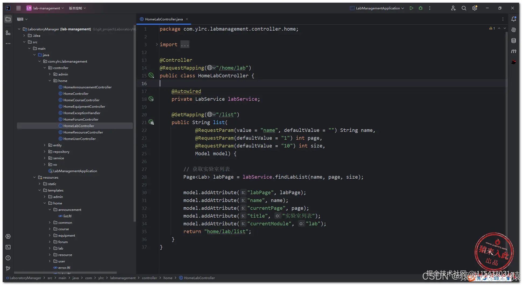Close the HomeLabController.java tab
This screenshot has height=285, width=522.
click(x=187, y=19)
